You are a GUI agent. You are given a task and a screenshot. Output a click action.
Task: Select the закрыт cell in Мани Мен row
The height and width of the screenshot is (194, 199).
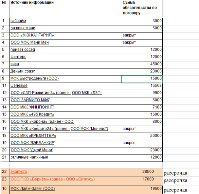click(x=142, y=43)
